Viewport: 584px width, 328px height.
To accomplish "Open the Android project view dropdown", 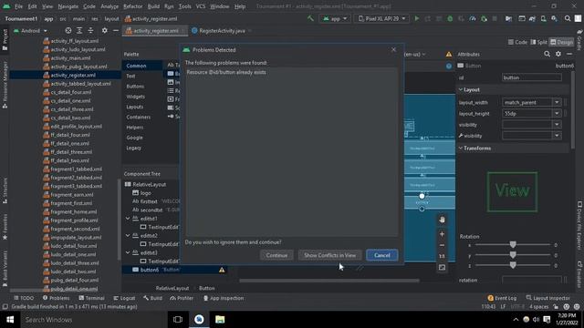I will coord(30,31).
